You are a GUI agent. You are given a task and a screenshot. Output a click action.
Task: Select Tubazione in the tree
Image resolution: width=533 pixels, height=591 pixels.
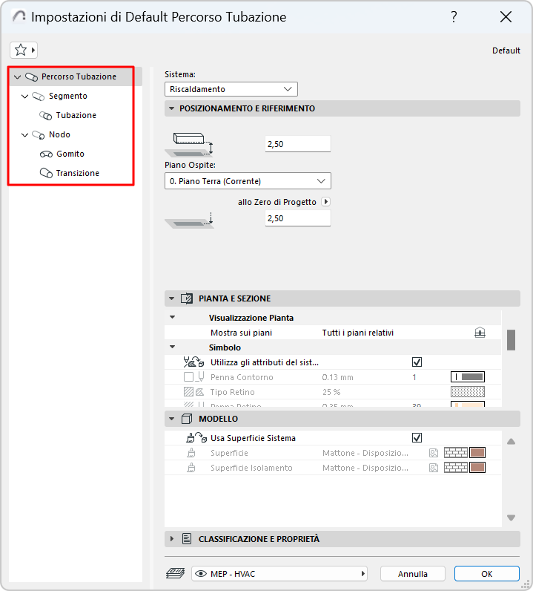[76, 115]
